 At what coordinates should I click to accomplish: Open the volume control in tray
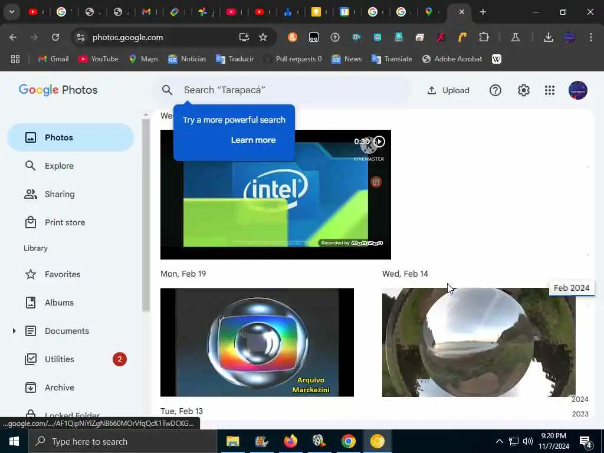[x=528, y=441]
